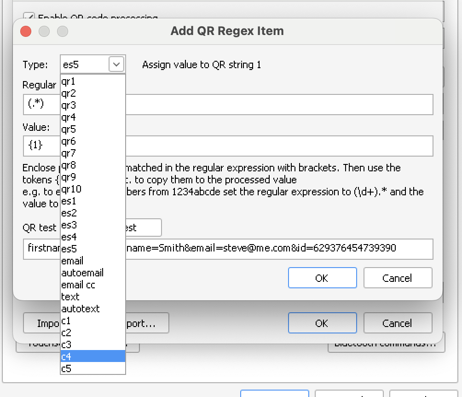The height and width of the screenshot is (397, 462).
Task: Choose qr1 from the Type list
Action: 68,82
